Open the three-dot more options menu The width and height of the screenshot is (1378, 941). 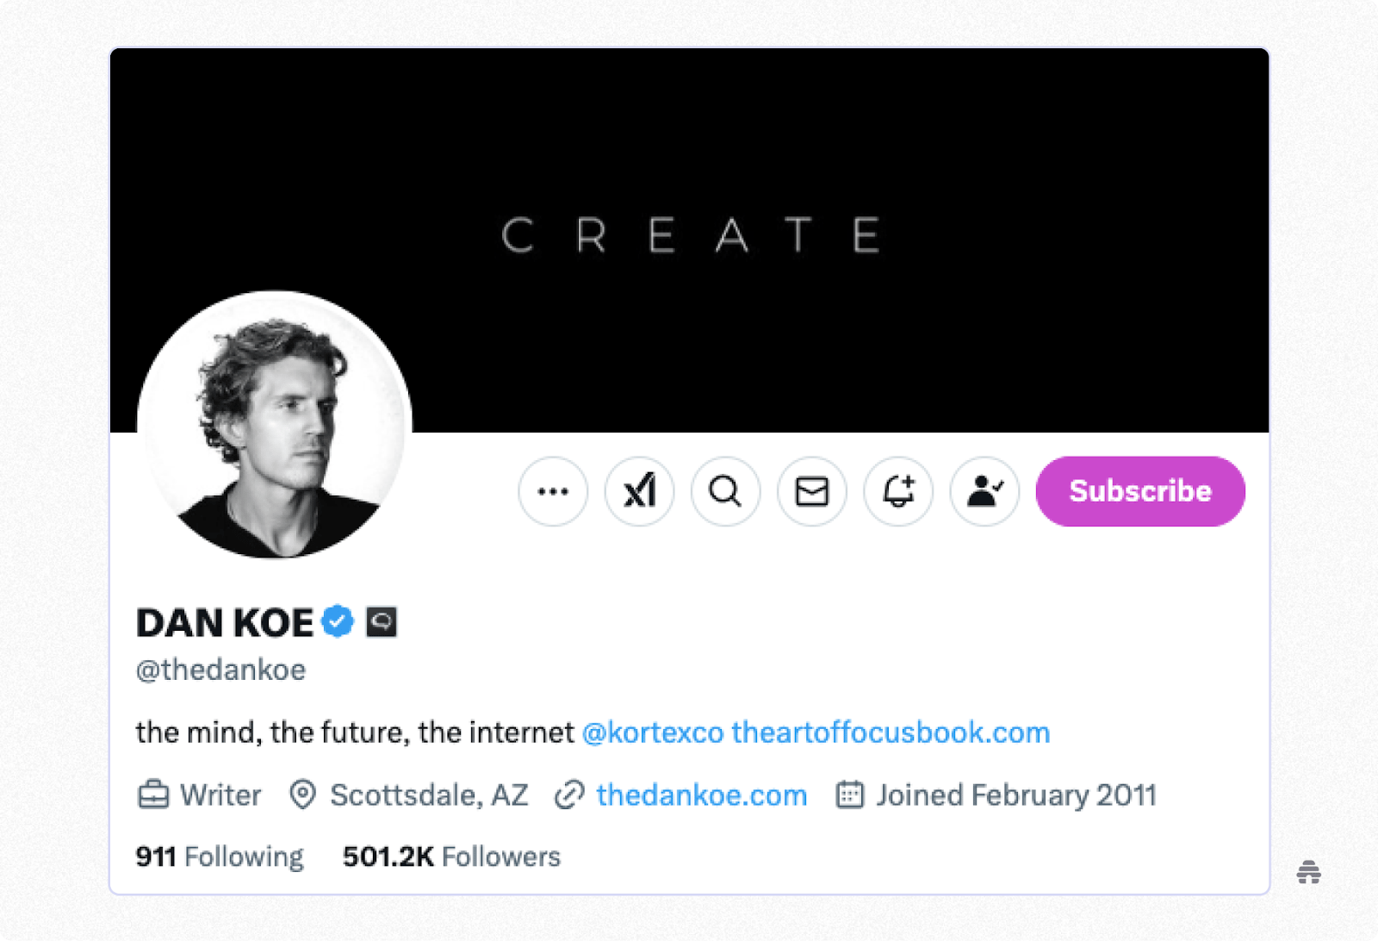[553, 491]
